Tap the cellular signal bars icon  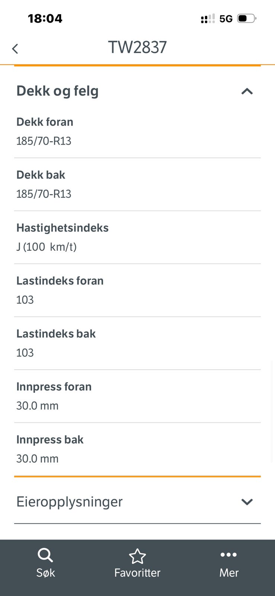[208, 19]
